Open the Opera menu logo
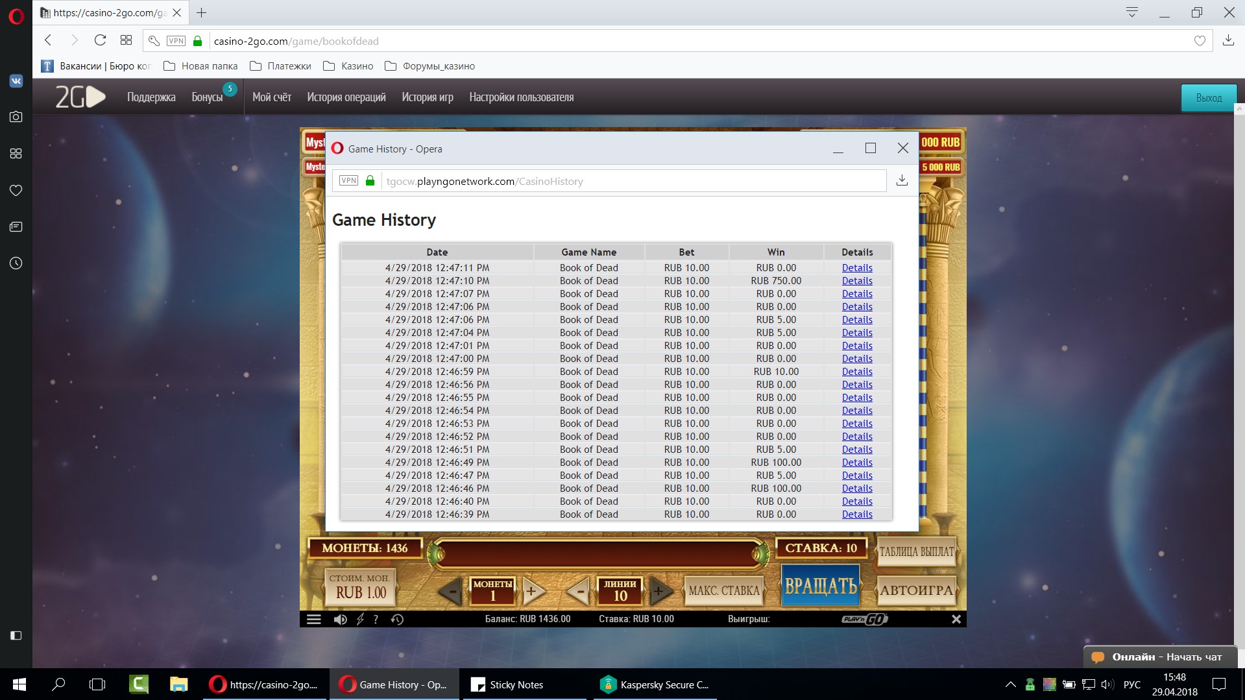 [16, 16]
